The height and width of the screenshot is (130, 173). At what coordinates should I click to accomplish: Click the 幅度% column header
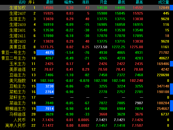[x=69, y=2]
